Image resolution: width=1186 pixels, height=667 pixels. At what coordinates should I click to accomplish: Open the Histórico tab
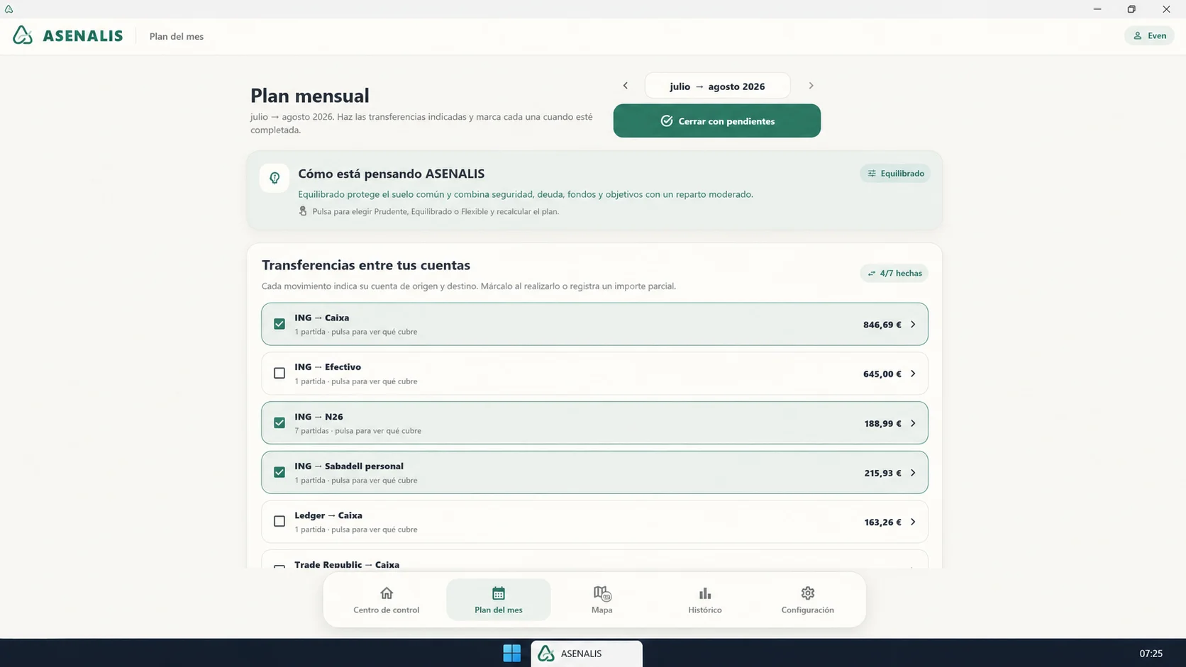coord(705,600)
